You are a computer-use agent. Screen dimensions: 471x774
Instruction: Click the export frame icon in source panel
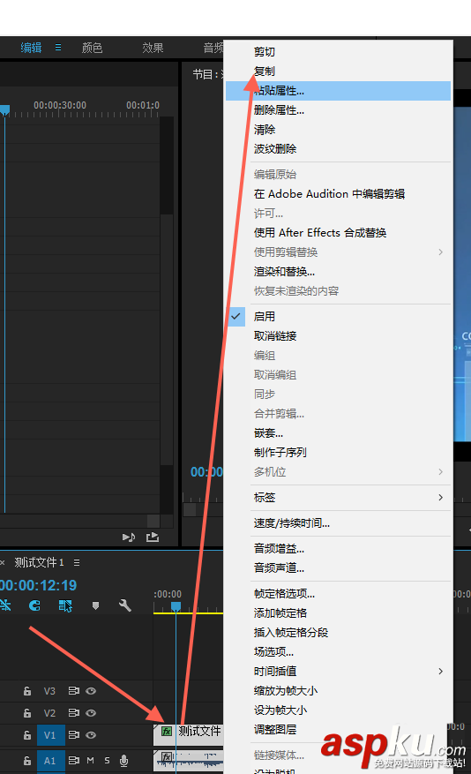click(x=153, y=537)
